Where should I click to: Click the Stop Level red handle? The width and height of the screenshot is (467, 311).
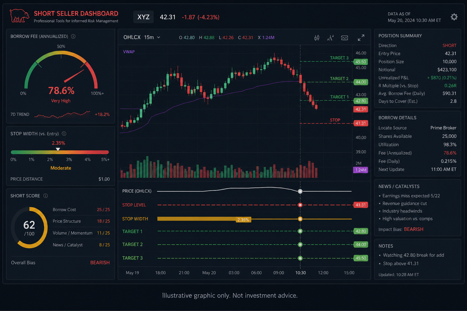(x=300, y=205)
